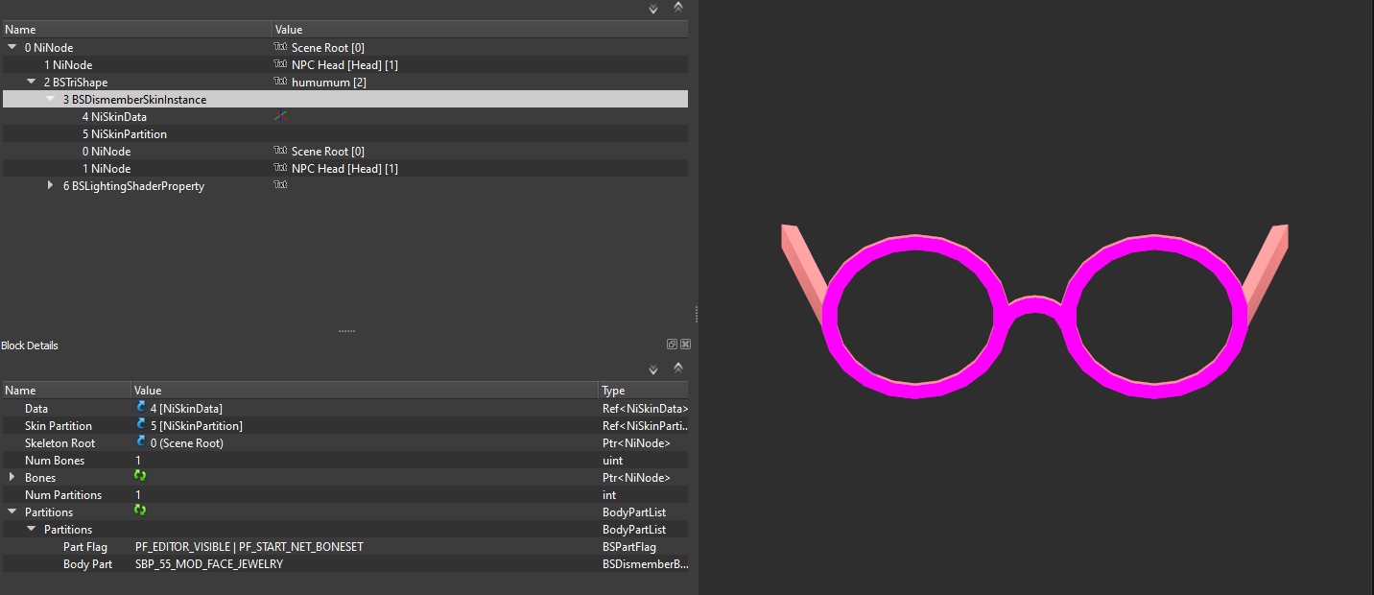
Task: Click the humumum [2] value text
Action: (x=328, y=82)
